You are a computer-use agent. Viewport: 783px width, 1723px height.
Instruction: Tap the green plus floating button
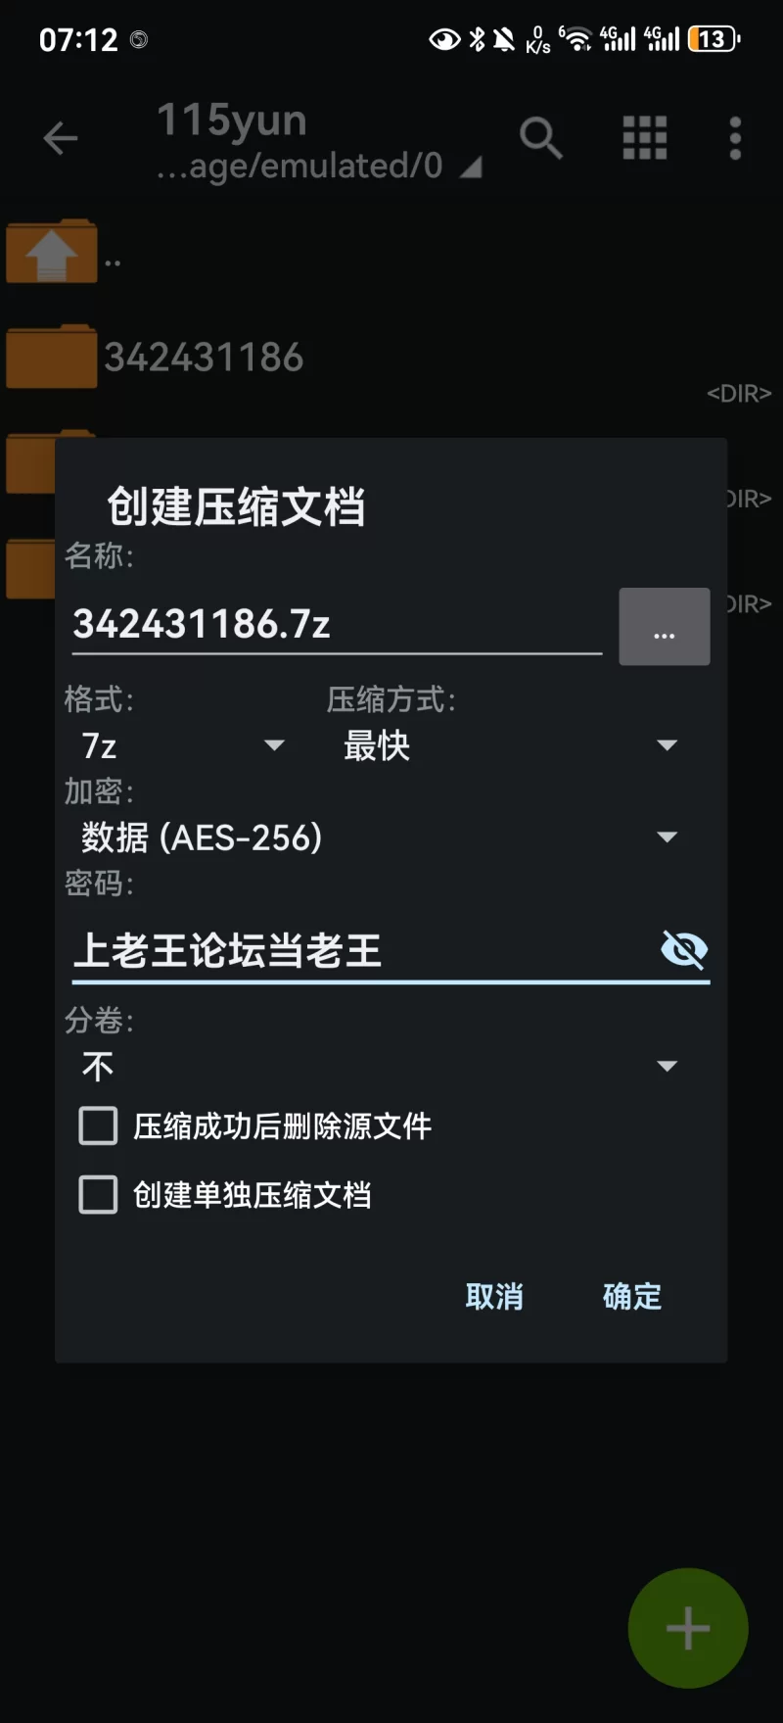coord(688,1628)
